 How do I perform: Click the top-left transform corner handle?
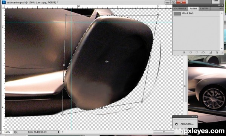point(66,15)
